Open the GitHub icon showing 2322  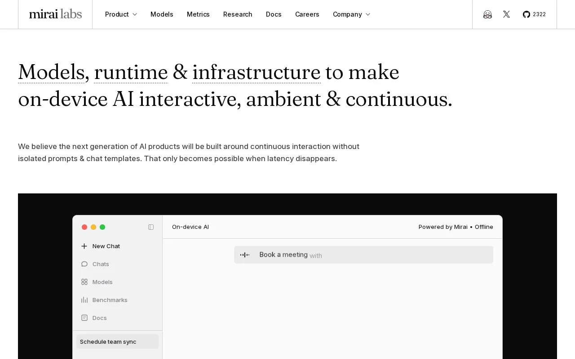pyautogui.click(x=534, y=14)
